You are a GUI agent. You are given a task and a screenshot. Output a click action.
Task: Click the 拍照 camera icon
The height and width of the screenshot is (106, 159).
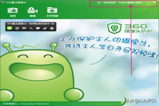click(x=12, y=10)
